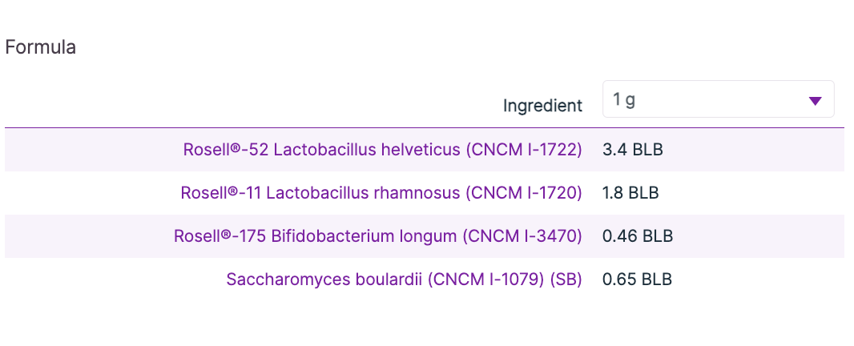Select the 0.65 BLB amount value
854x346 pixels.
point(637,280)
